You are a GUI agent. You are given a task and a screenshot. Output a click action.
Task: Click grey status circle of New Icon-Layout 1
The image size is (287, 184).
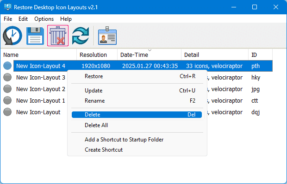click(7, 100)
